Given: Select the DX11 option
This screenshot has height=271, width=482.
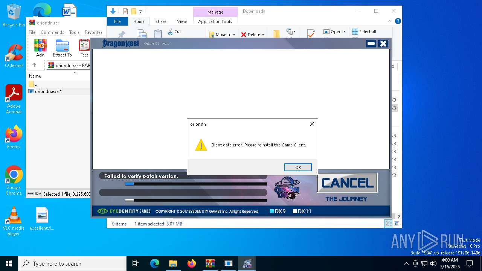Looking at the screenshot, I should click(x=302, y=211).
